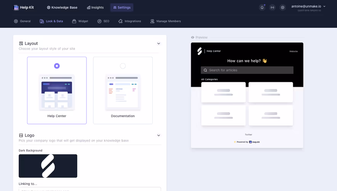Viewport: 337px width, 191px height.
Task: Click the Website link in preview
Action: tap(293, 51)
